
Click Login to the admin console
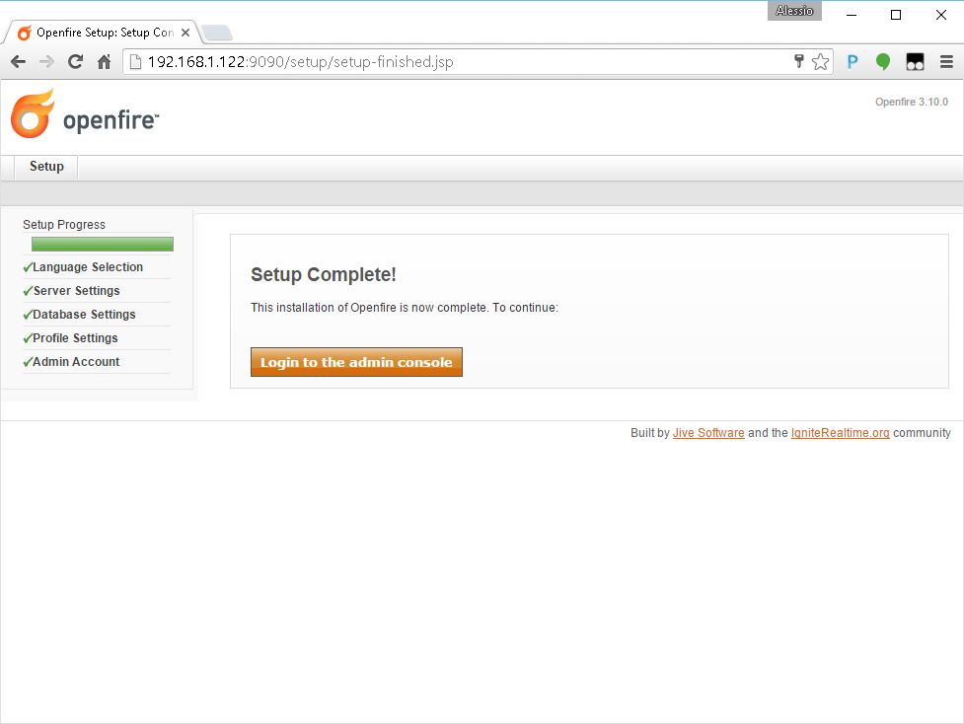coord(356,362)
